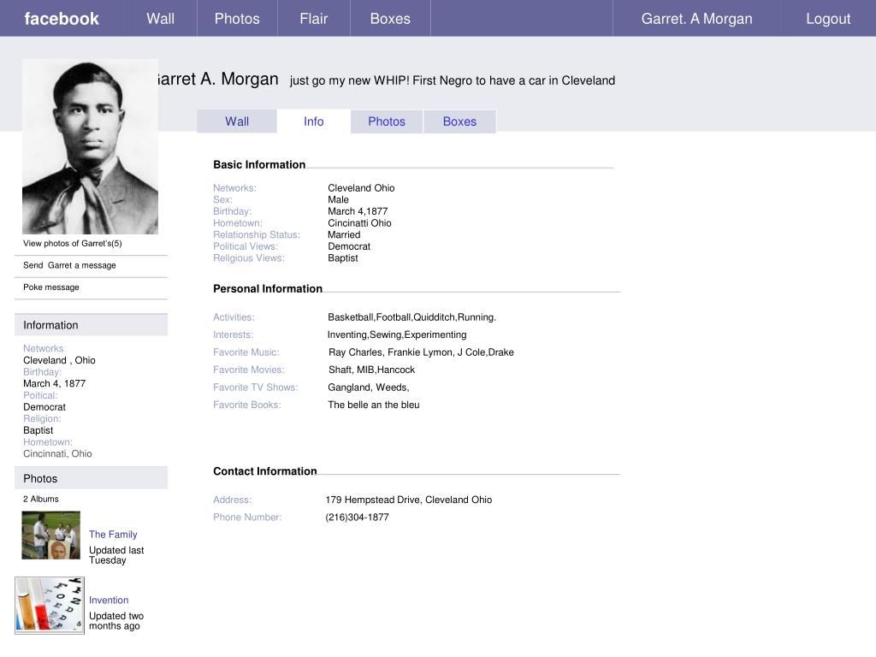Click Updated two months ago under Invention

point(116,621)
